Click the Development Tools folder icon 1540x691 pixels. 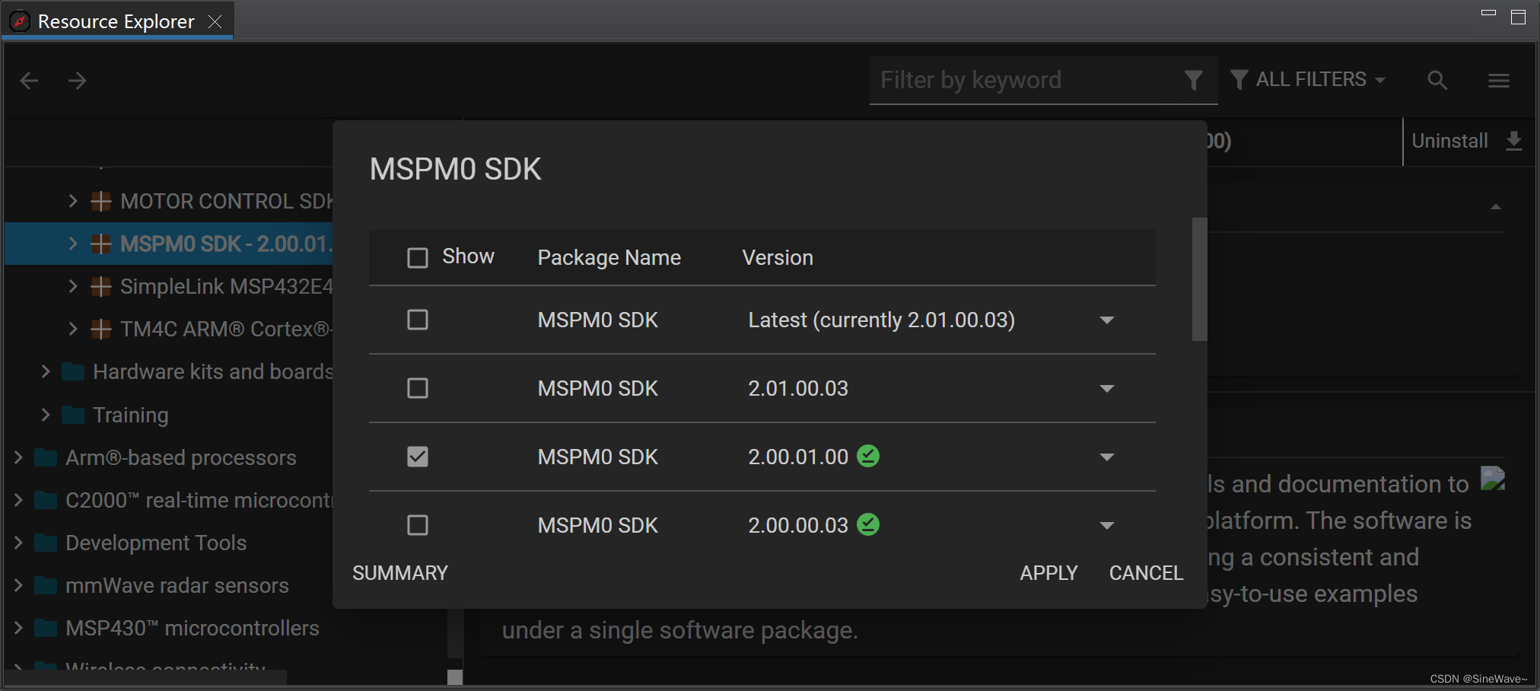(46, 543)
